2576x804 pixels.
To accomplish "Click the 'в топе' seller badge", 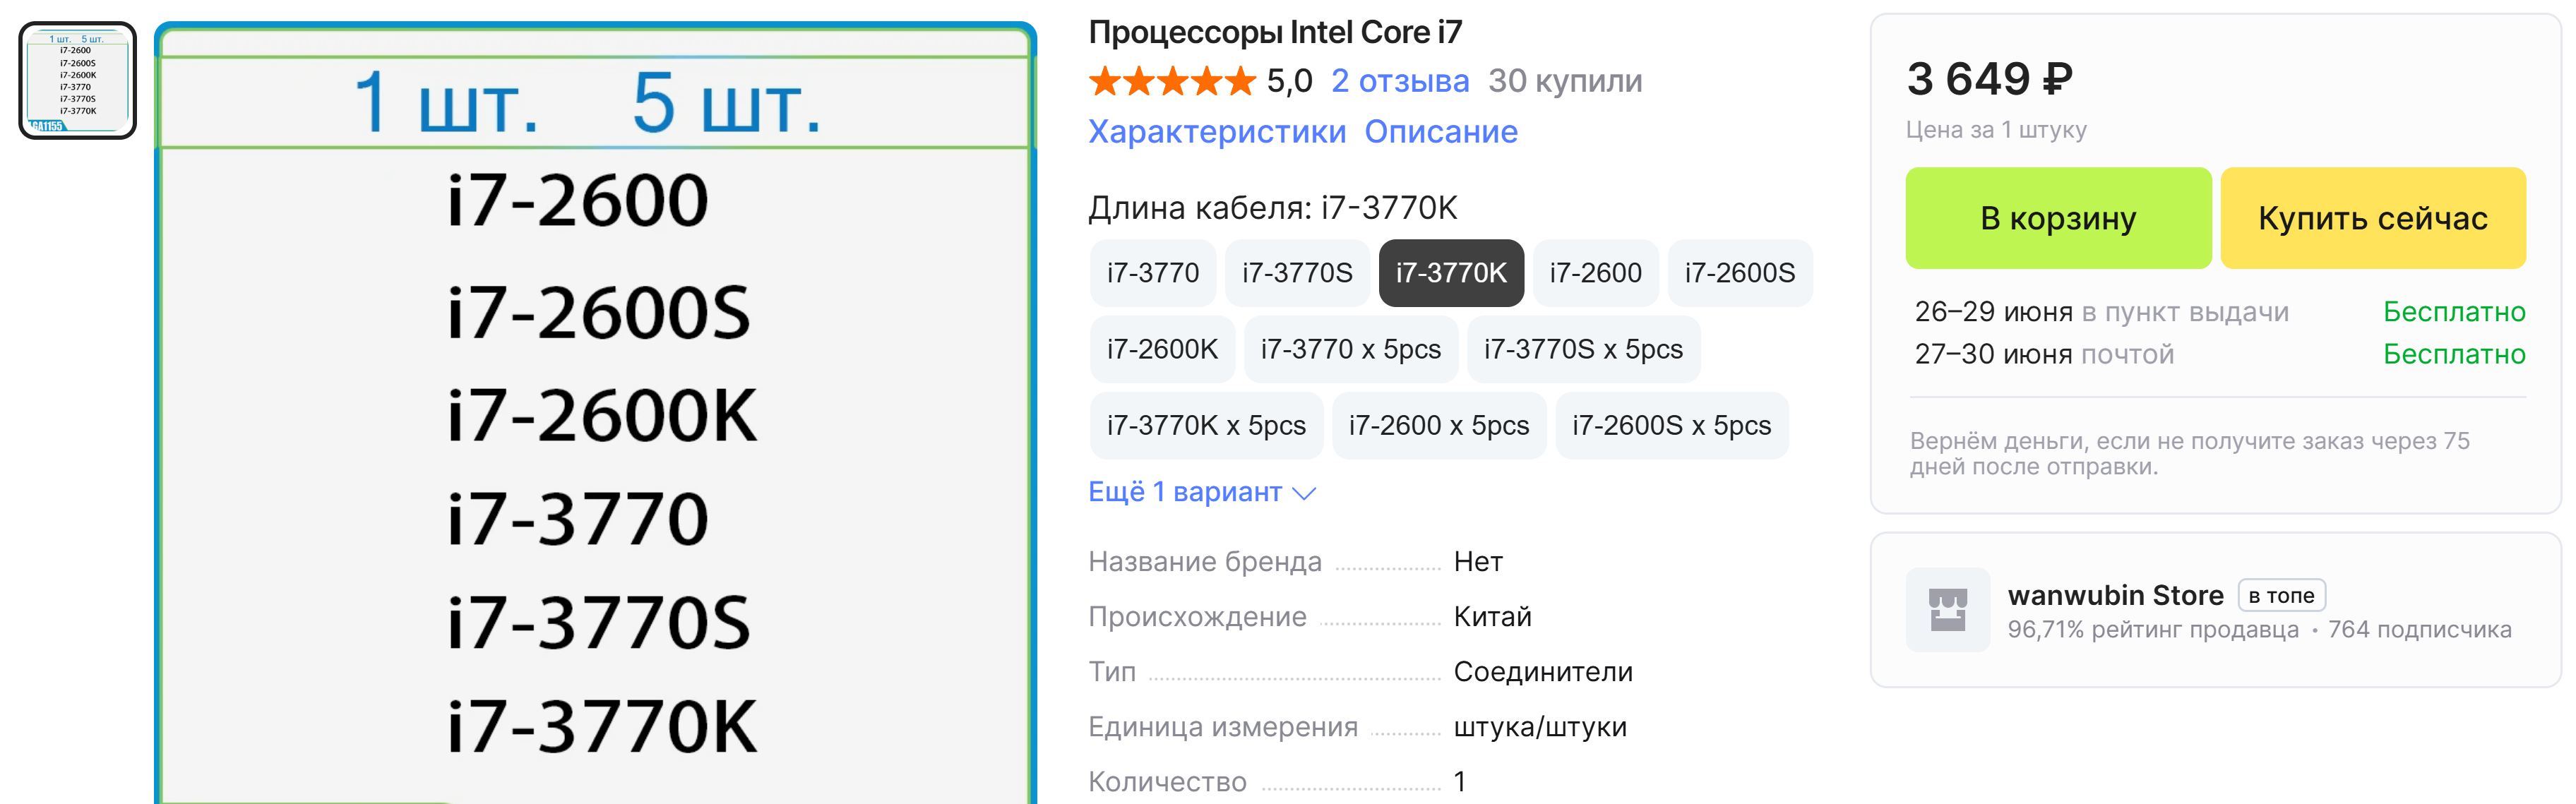I will pos(2281,595).
